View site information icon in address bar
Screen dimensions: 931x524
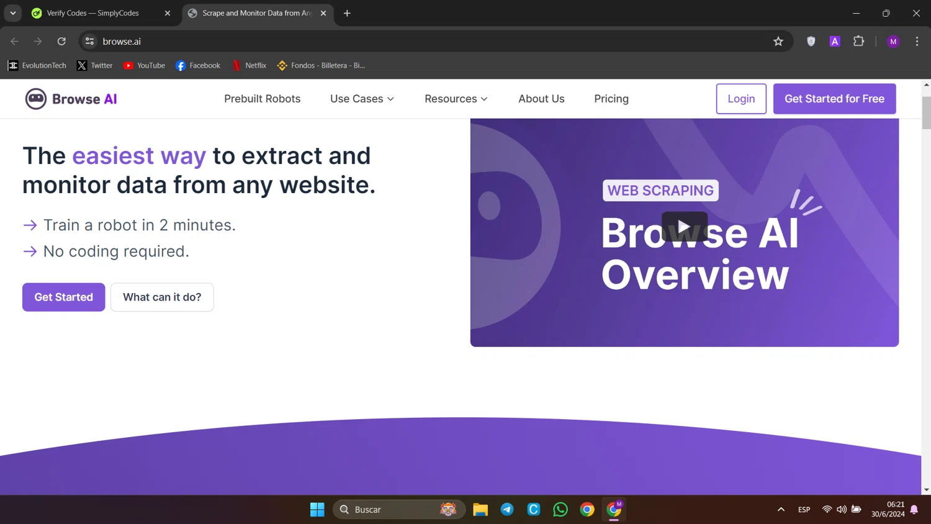pyautogui.click(x=90, y=42)
